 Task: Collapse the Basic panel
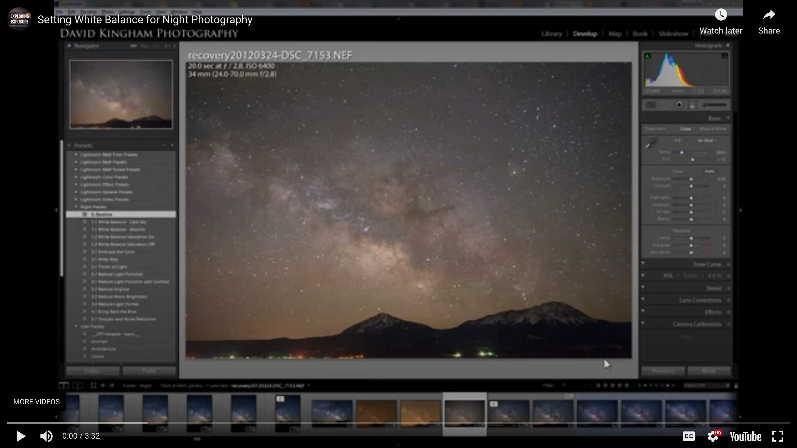coord(728,118)
